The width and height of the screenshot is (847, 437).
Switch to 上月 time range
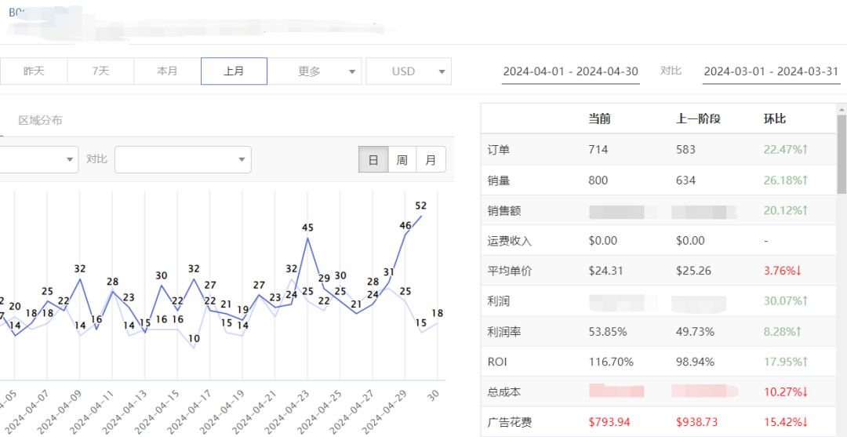click(x=234, y=71)
